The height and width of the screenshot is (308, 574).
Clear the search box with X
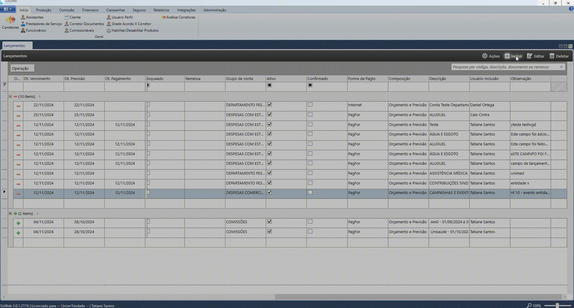pyautogui.click(x=561, y=67)
